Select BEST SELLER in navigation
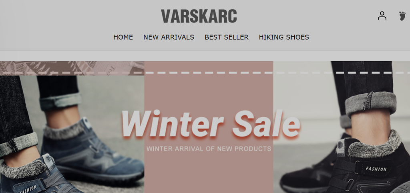410x193 pixels. (x=227, y=37)
